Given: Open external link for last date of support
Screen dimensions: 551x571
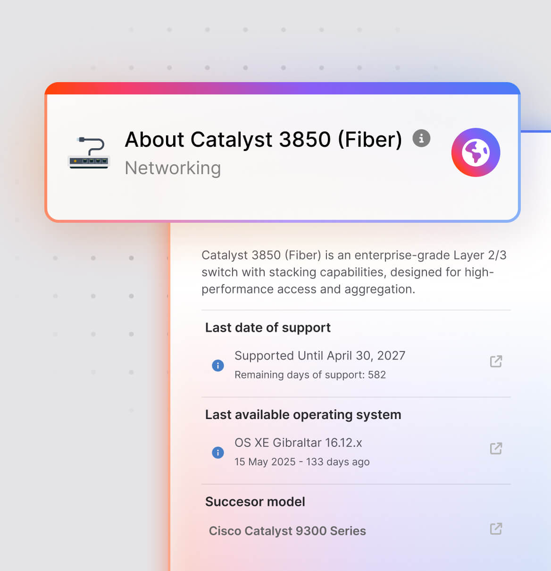Looking at the screenshot, I should (x=496, y=361).
